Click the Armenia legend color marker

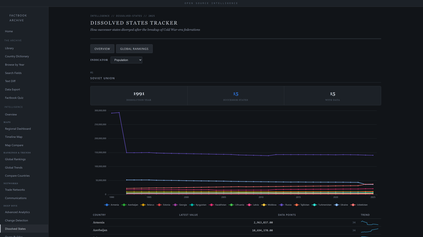pos(107,205)
